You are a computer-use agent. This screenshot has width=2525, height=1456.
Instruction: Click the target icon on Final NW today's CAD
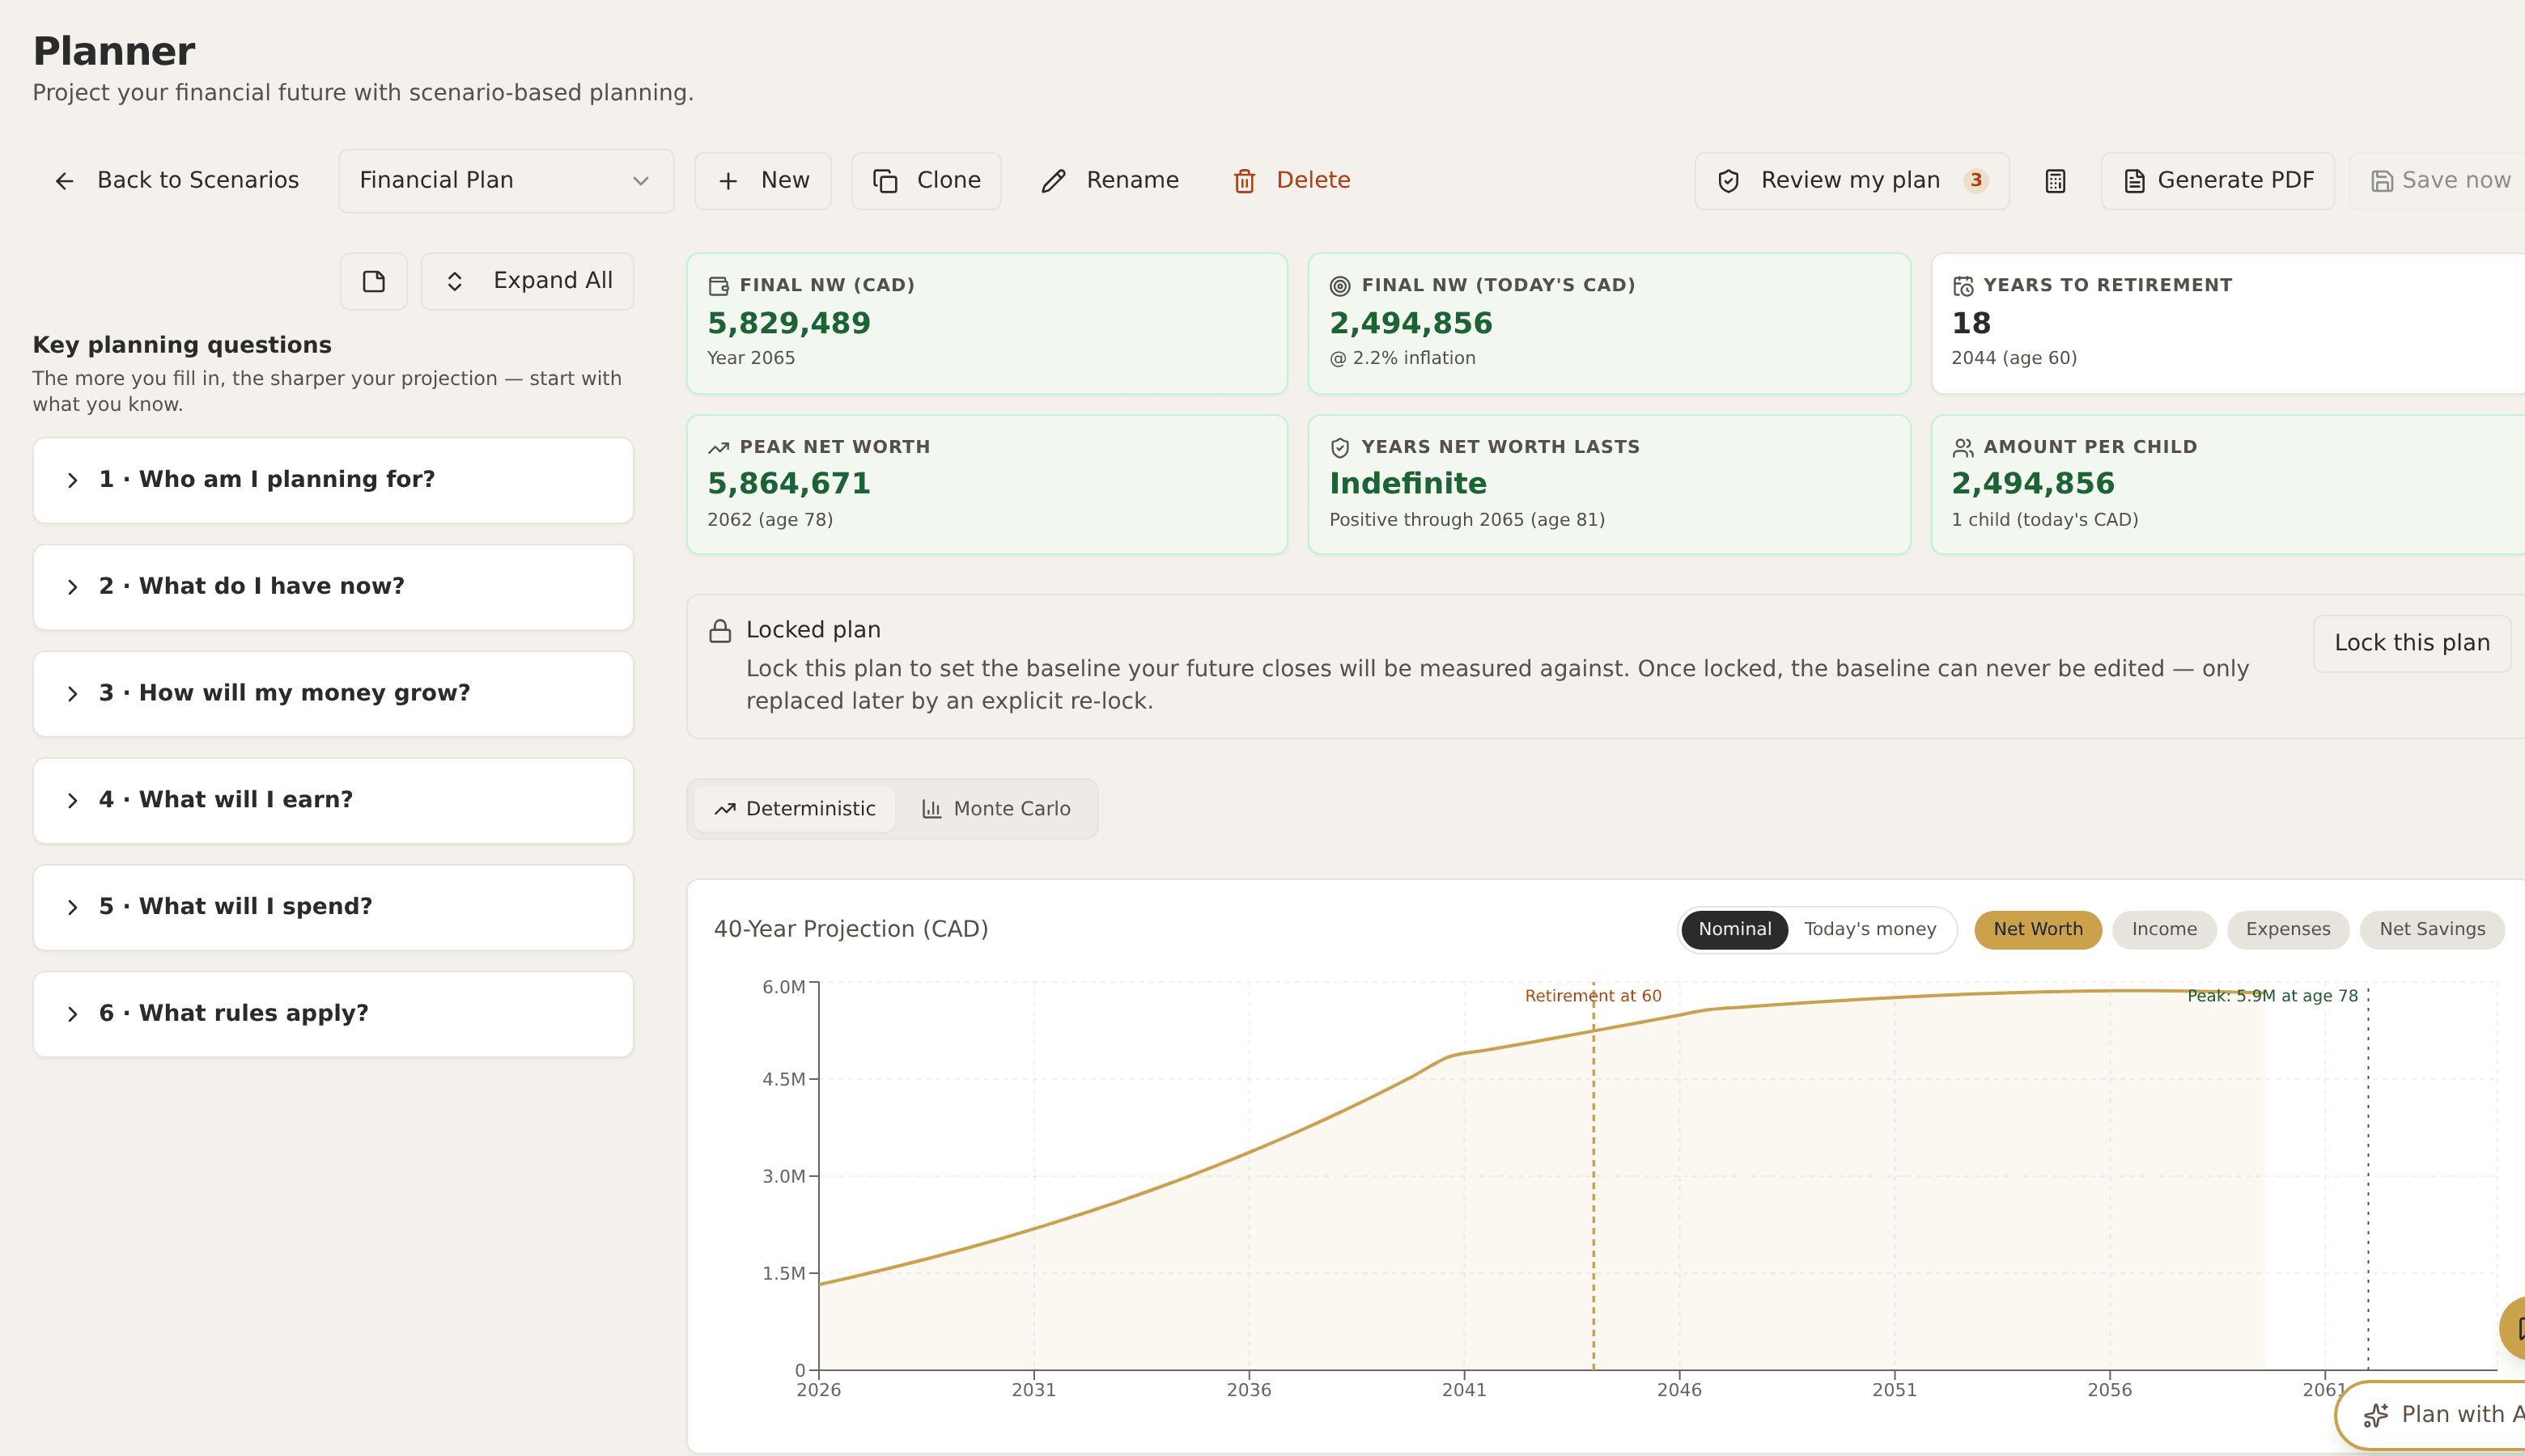(x=1340, y=286)
